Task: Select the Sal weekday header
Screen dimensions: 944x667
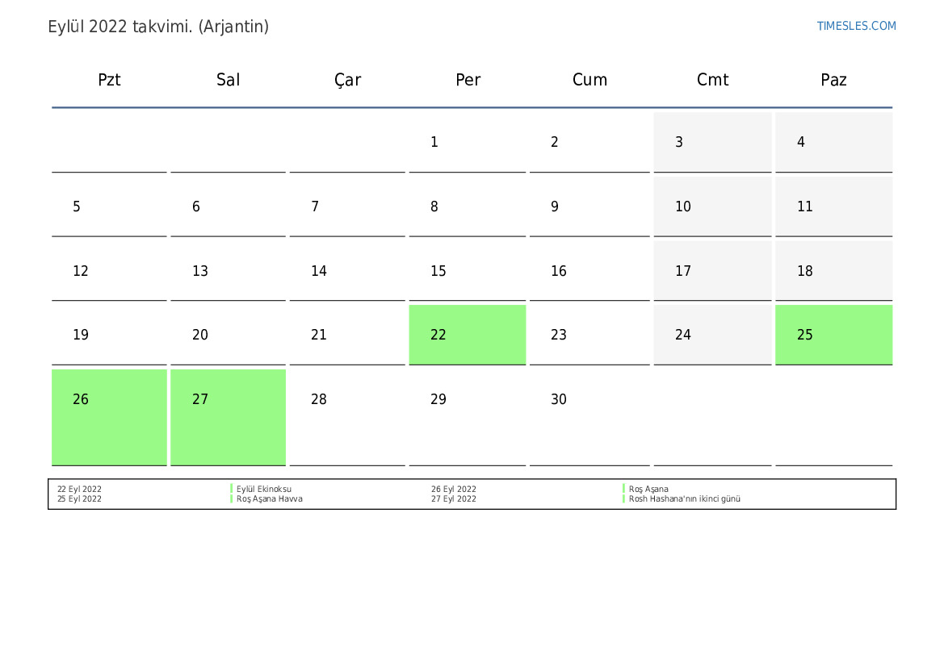Action: 229,79
